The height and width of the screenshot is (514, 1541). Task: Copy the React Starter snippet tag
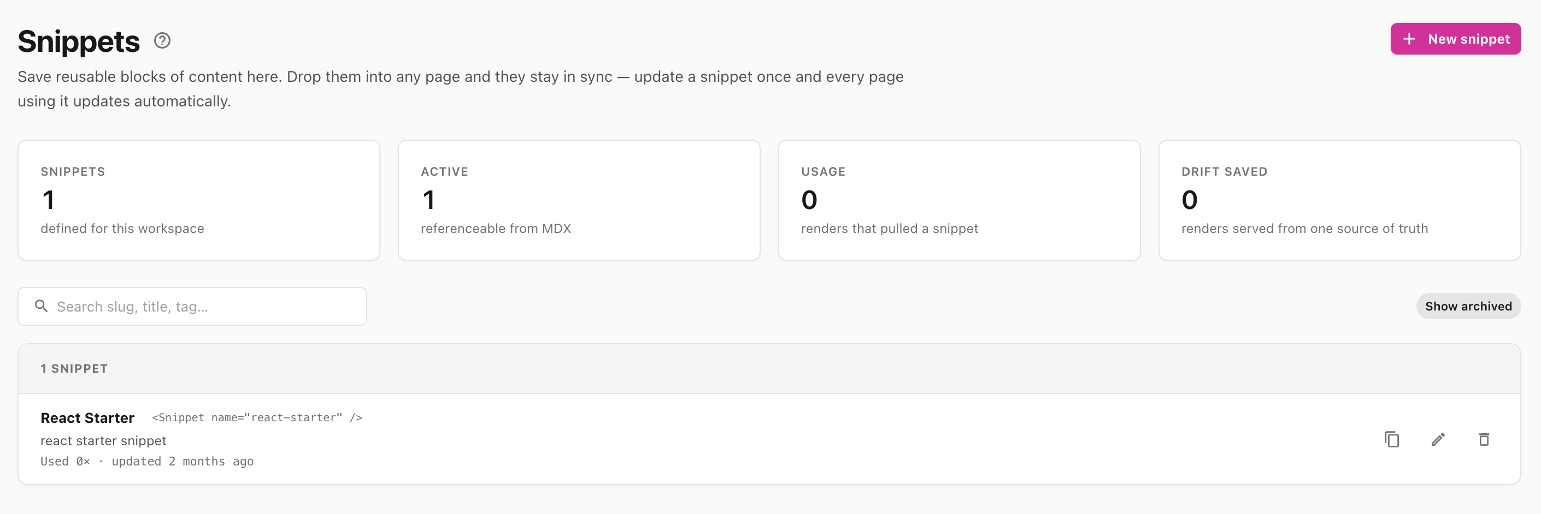[x=1392, y=439]
